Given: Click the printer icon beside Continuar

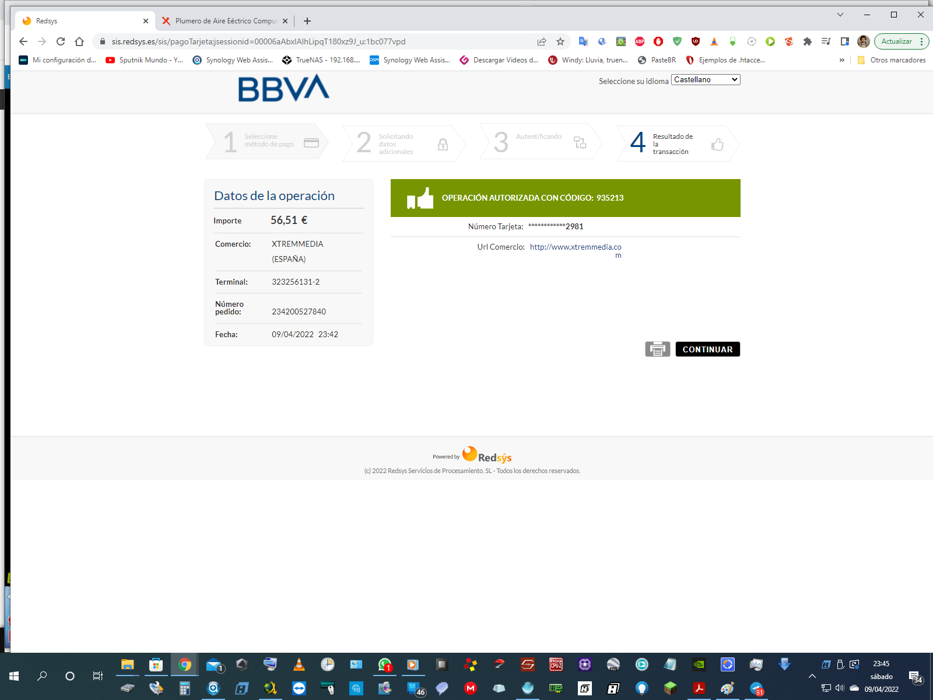Looking at the screenshot, I should tap(657, 349).
